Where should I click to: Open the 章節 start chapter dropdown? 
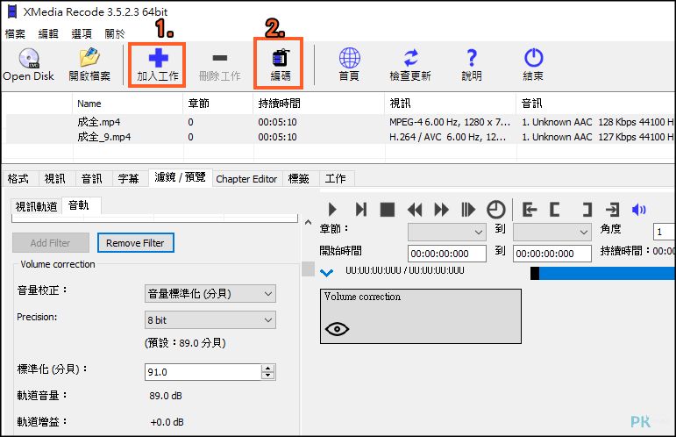coord(447,232)
